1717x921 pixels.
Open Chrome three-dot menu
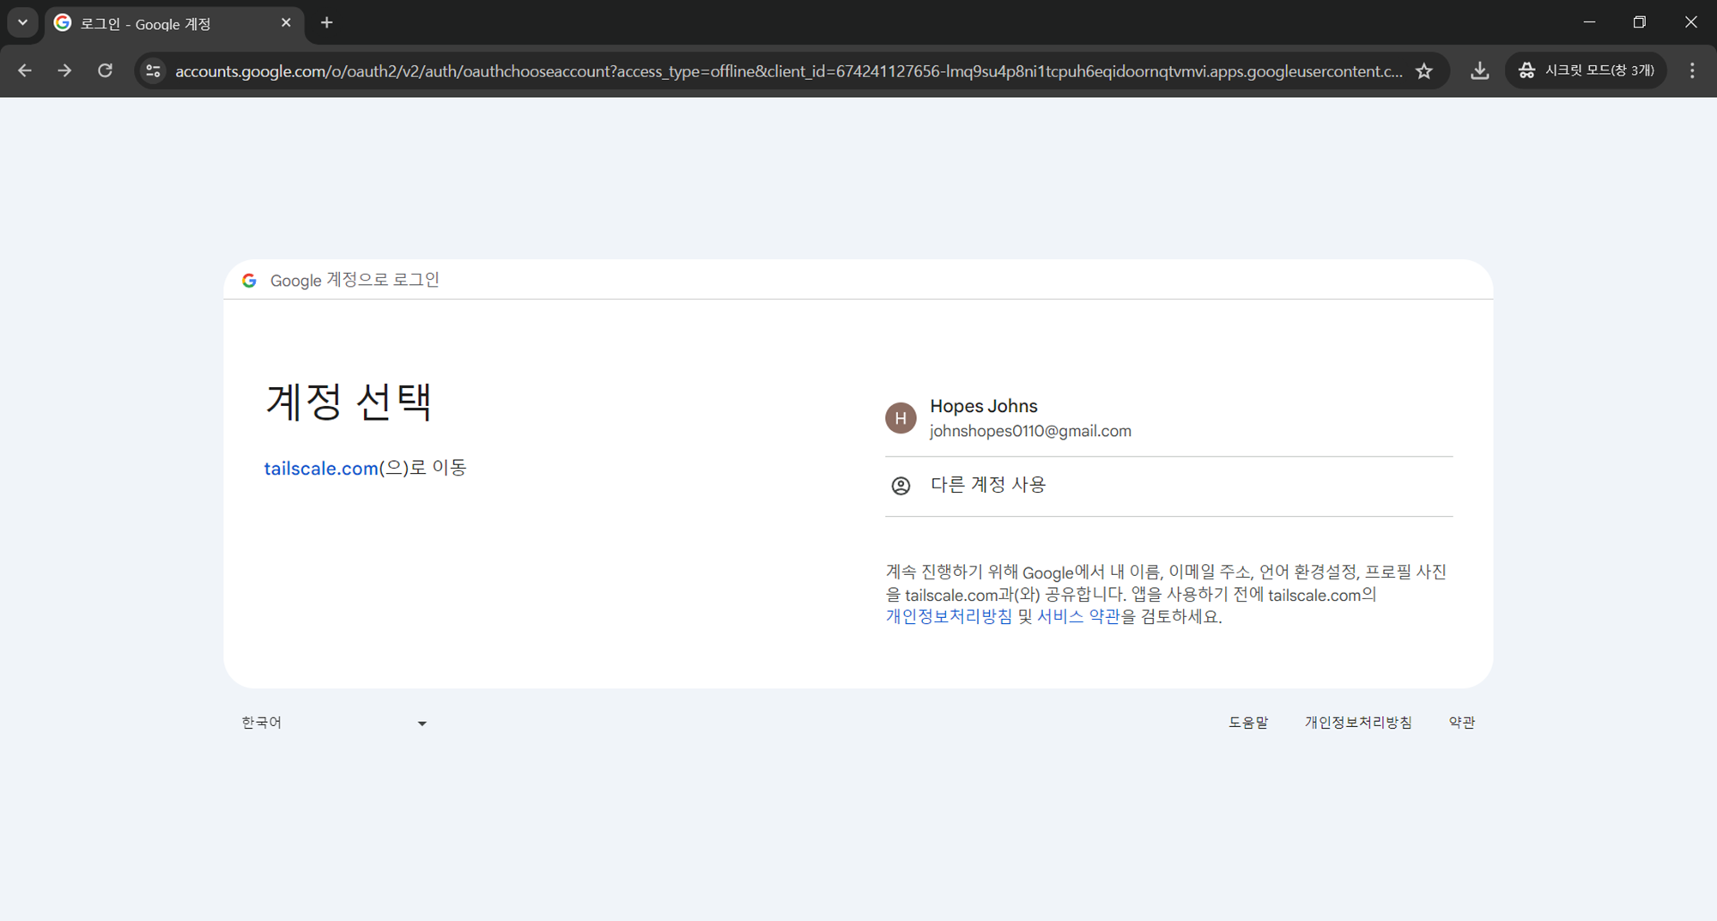[1692, 70]
